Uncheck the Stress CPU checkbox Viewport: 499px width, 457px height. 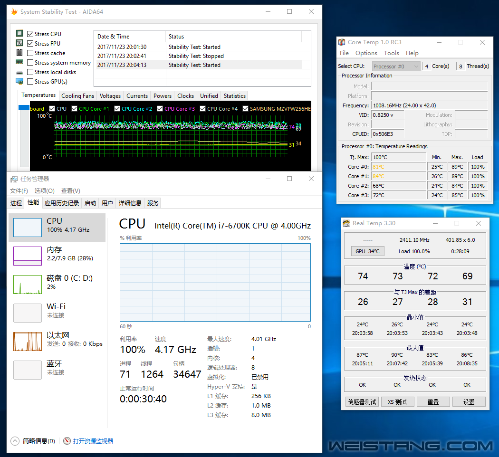(30, 34)
